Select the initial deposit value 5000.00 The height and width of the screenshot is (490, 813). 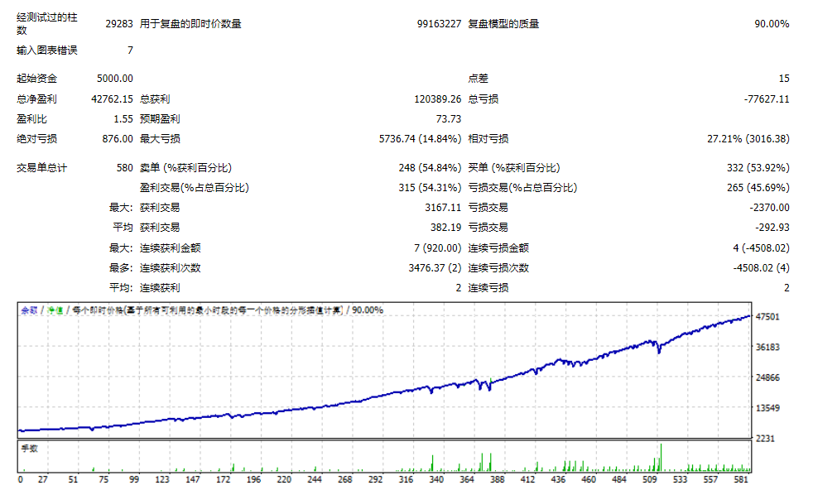(x=114, y=79)
